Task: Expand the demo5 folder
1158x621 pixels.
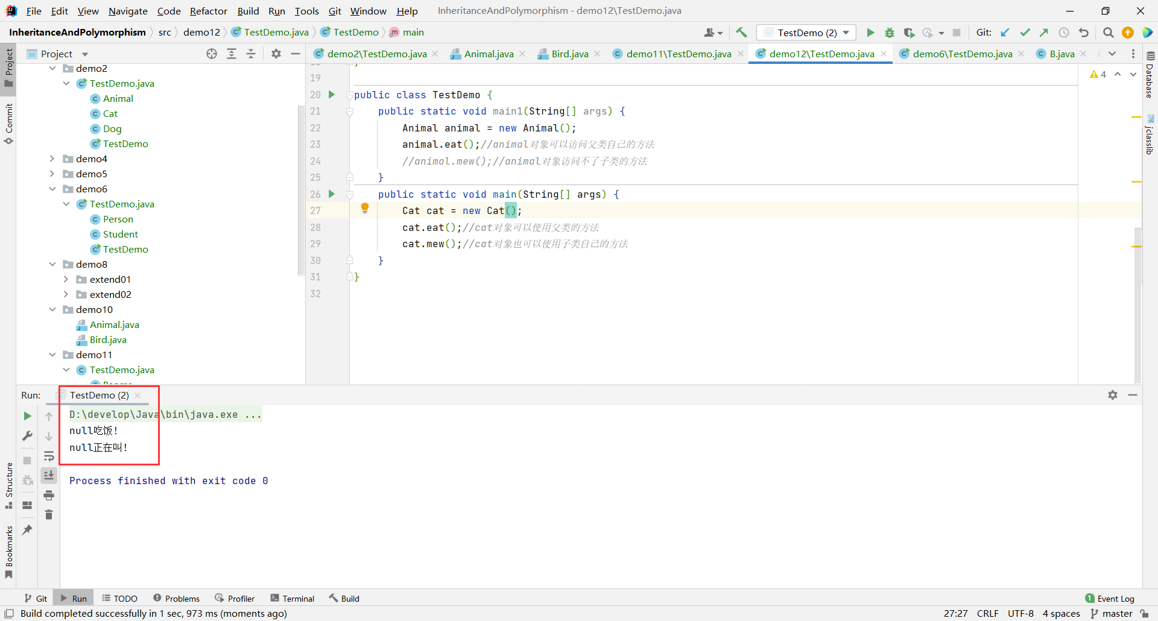Action: click(x=52, y=174)
